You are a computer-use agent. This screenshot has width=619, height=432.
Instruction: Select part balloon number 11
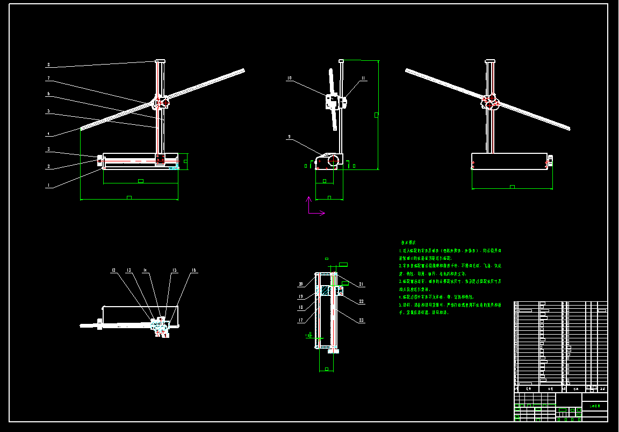pos(363,78)
